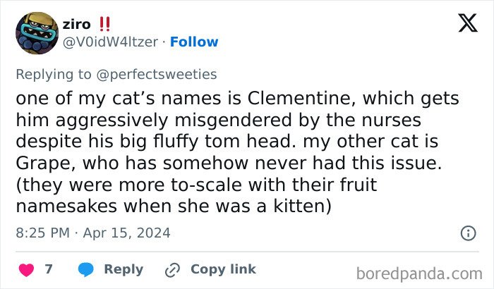Click the red double exclamation emoji

click(x=103, y=24)
